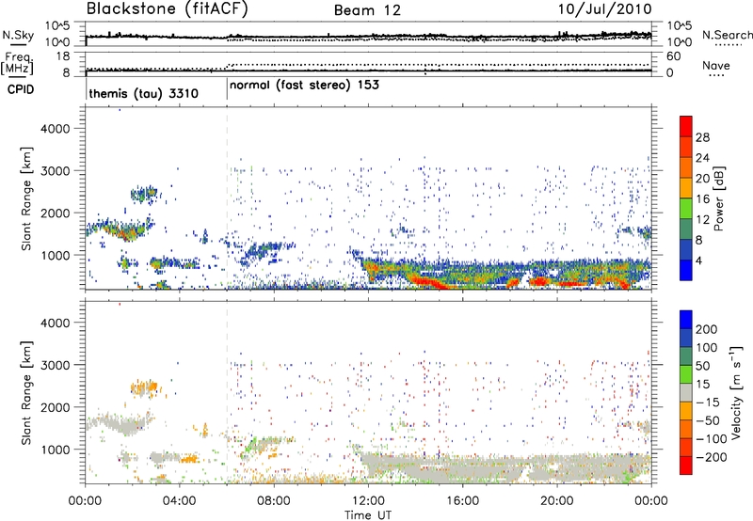The image size is (753, 521).
Task: Click the velocity scale value '-15'
Action: pos(708,403)
